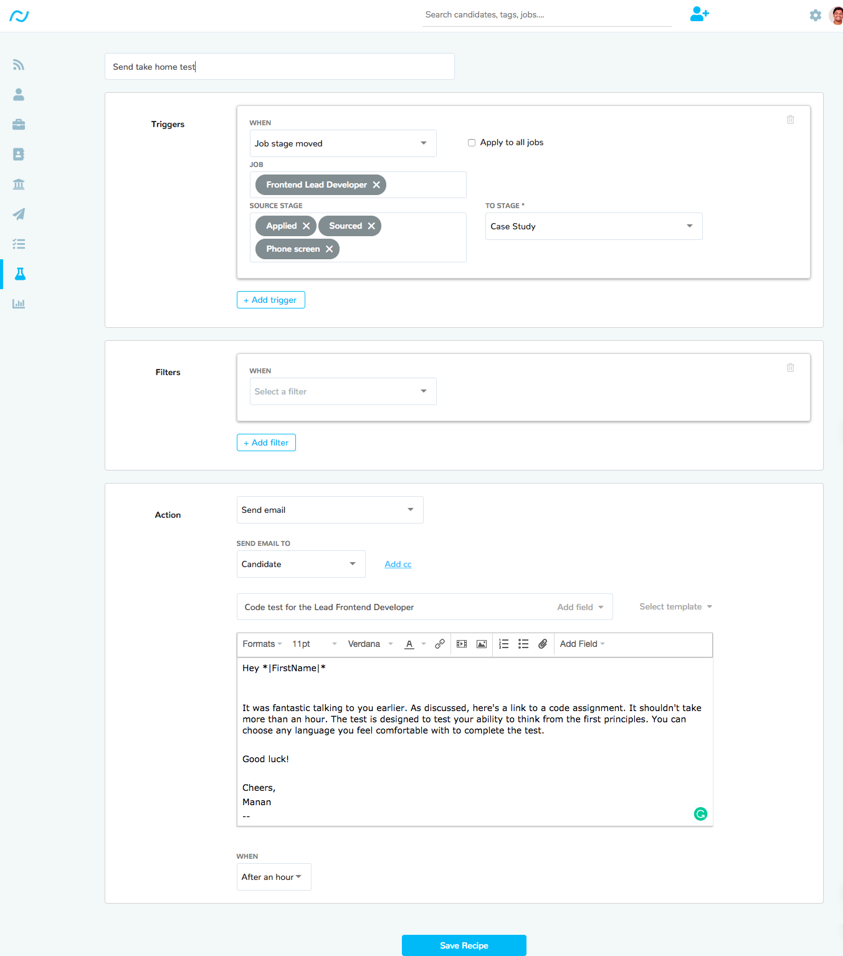This screenshot has height=956, width=843.
Task: Open the text color picker
Action: [x=409, y=644]
